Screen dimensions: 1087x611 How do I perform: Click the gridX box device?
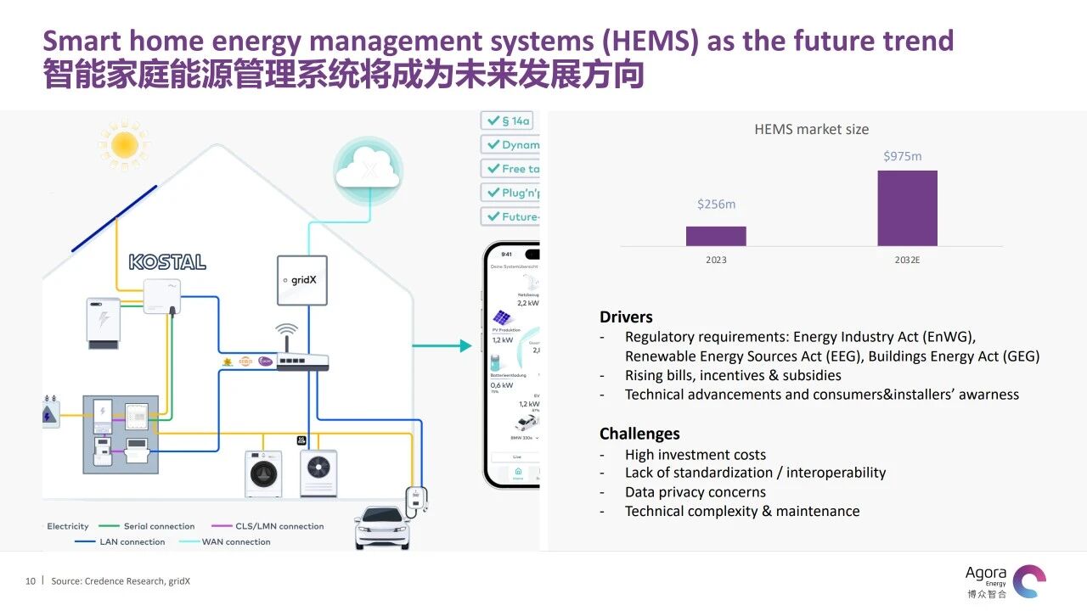point(301,281)
